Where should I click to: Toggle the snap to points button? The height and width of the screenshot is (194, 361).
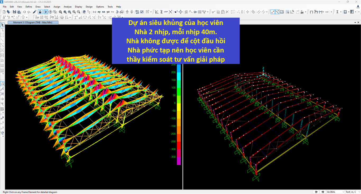(272, 12)
